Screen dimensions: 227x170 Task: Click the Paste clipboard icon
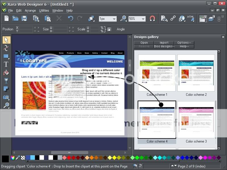tap(48, 19)
